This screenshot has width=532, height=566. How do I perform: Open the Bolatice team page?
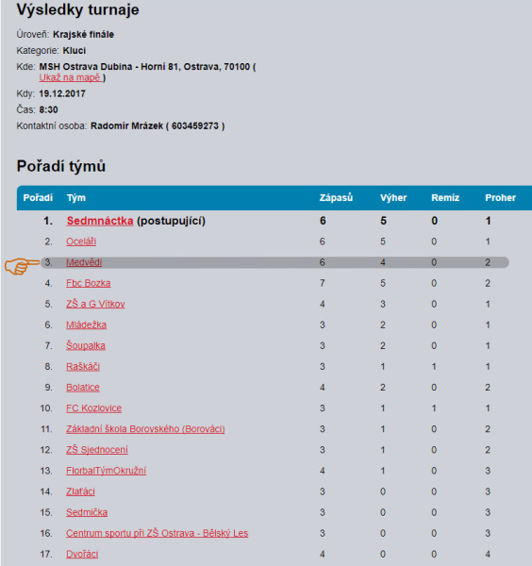(x=83, y=388)
